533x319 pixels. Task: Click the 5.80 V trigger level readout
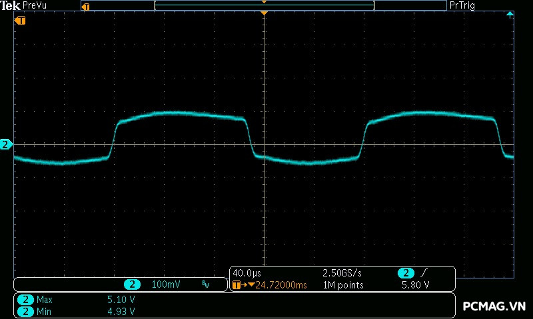[414, 285]
